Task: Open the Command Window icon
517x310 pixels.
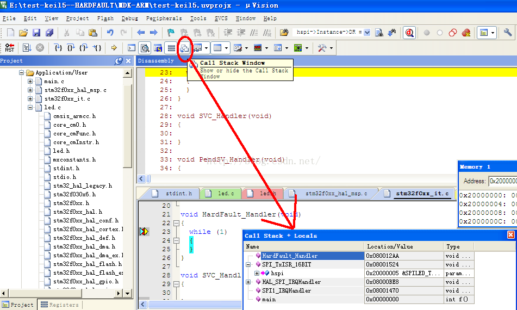Action: (131, 48)
